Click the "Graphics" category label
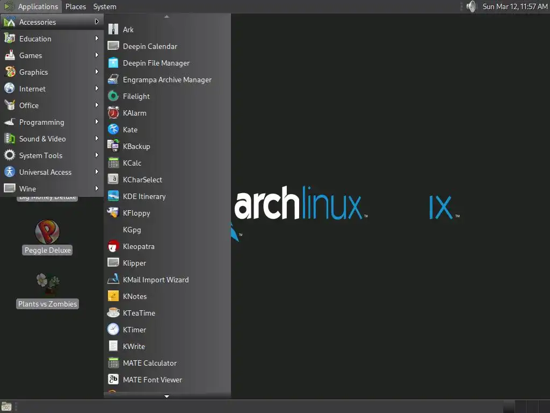This screenshot has width=550, height=413. click(x=33, y=72)
